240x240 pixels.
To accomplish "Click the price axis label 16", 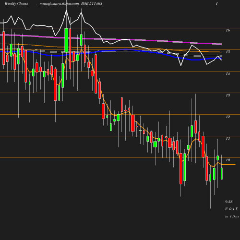I will click(x=228, y=30).
